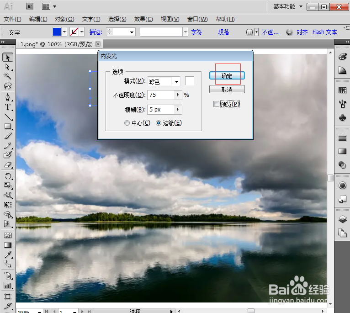Image resolution: width=350 pixels, height=313 pixels.
Task: Select the Eyedropper tool
Action: pos(8,255)
